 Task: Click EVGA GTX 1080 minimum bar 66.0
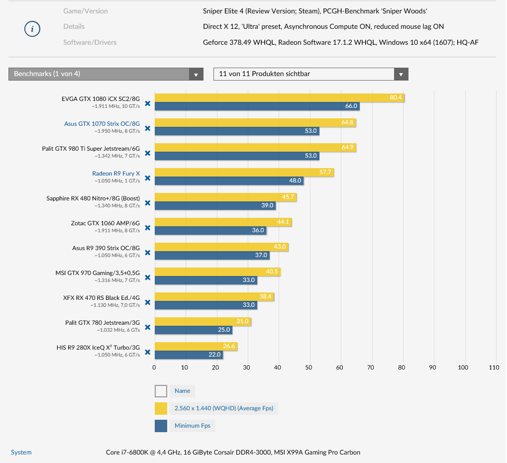coord(257,106)
